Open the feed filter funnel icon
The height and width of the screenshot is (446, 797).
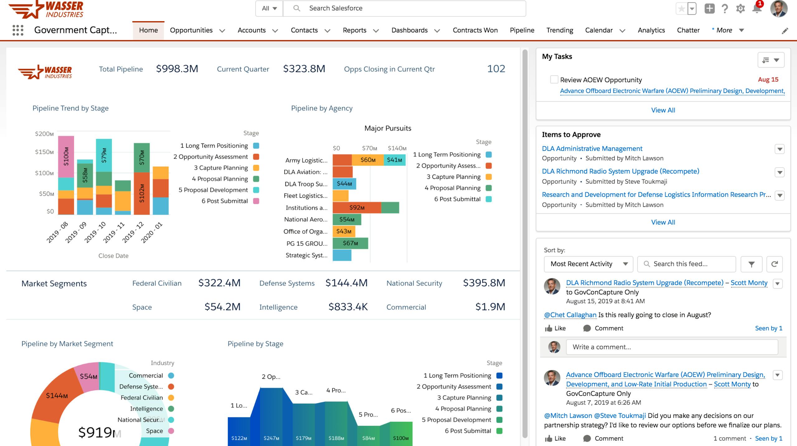(x=751, y=264)
